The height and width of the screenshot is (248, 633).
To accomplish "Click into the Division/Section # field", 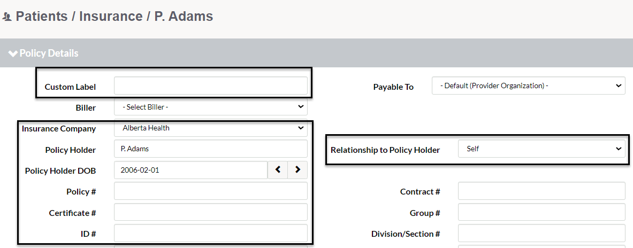I will (542, 232).
